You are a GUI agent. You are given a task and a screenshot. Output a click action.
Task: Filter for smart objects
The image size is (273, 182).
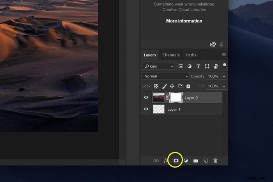[x=216, y=66]
